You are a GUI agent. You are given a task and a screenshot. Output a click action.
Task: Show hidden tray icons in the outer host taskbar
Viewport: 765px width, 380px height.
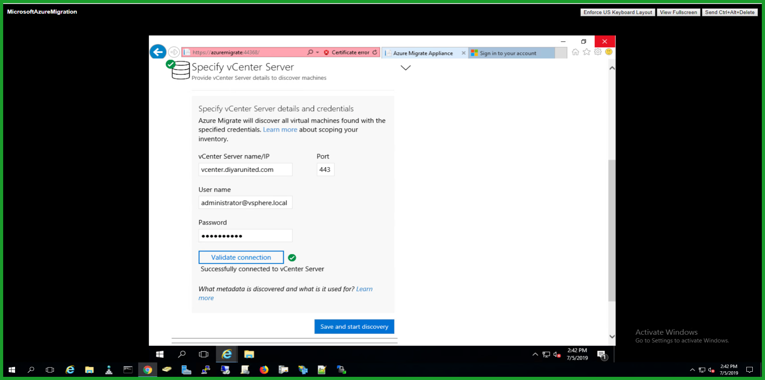(x=692, y=370)
